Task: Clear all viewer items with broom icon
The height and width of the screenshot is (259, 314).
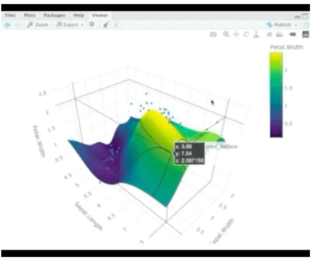Action: [x=106, y=25]
